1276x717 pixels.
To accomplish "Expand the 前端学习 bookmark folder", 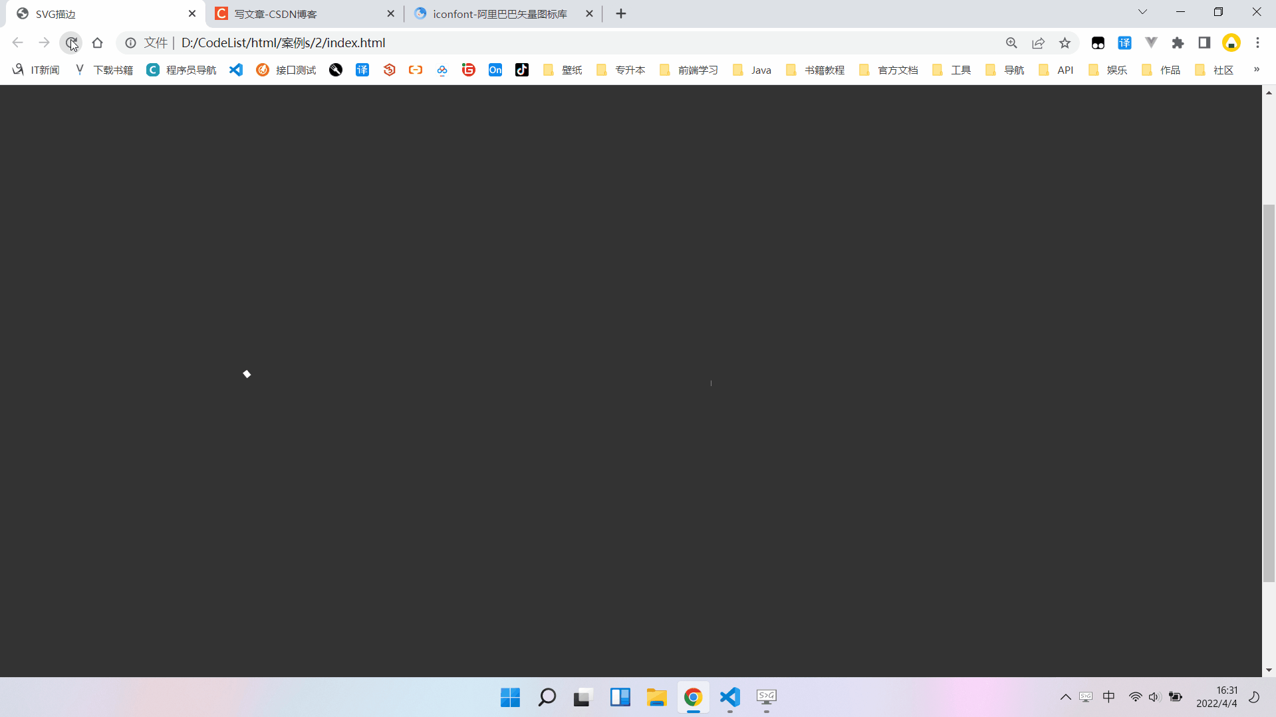I will pyautogui.click(x=689, y=70).
